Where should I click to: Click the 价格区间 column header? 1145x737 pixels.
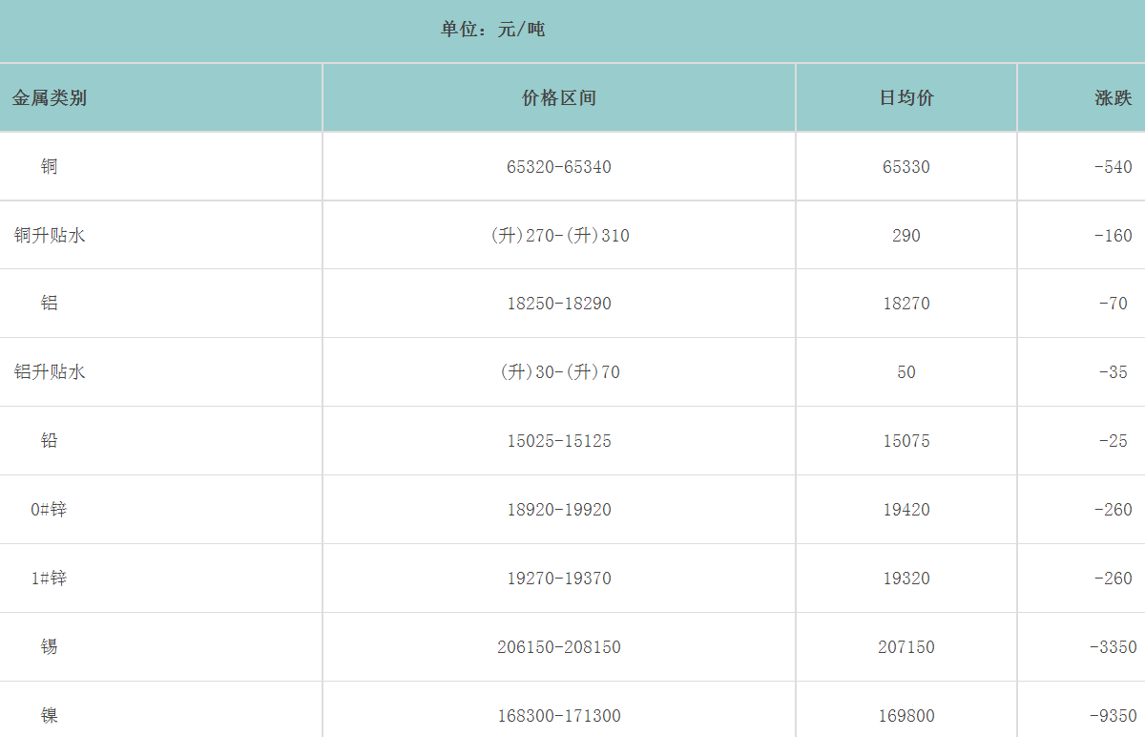(x=559, y=97)
